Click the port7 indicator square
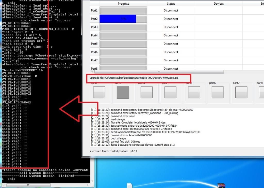The image size is (264, 188). 241,92
